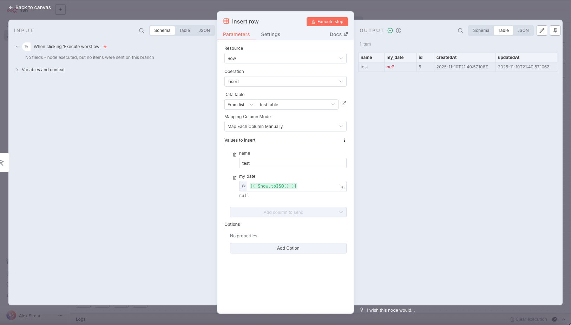The height and width of the screenshot is (325, 571).
Task: Click the 'No properties' text under Options
Action: (x=244, y=236)
